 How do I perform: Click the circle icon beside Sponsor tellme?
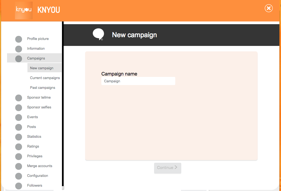[x=19, y=98]
